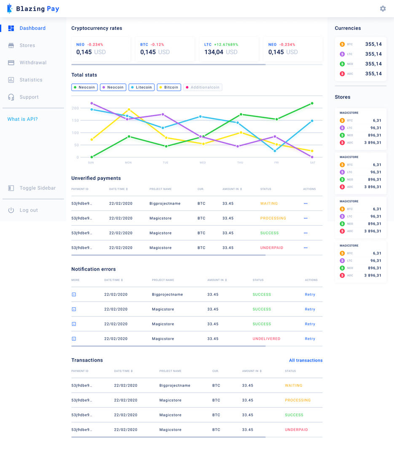Open actions menu for the WAITING payment
Viewport: 394px width, 450px height.
point(306,203)
